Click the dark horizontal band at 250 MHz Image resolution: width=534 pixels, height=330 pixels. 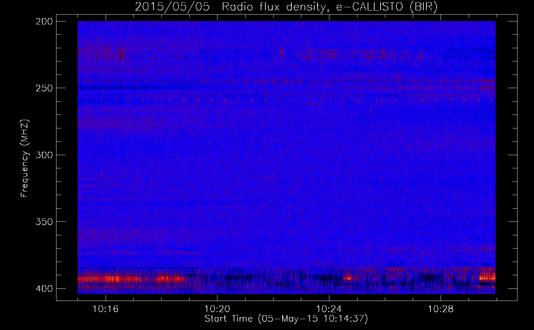coord(135,88)
